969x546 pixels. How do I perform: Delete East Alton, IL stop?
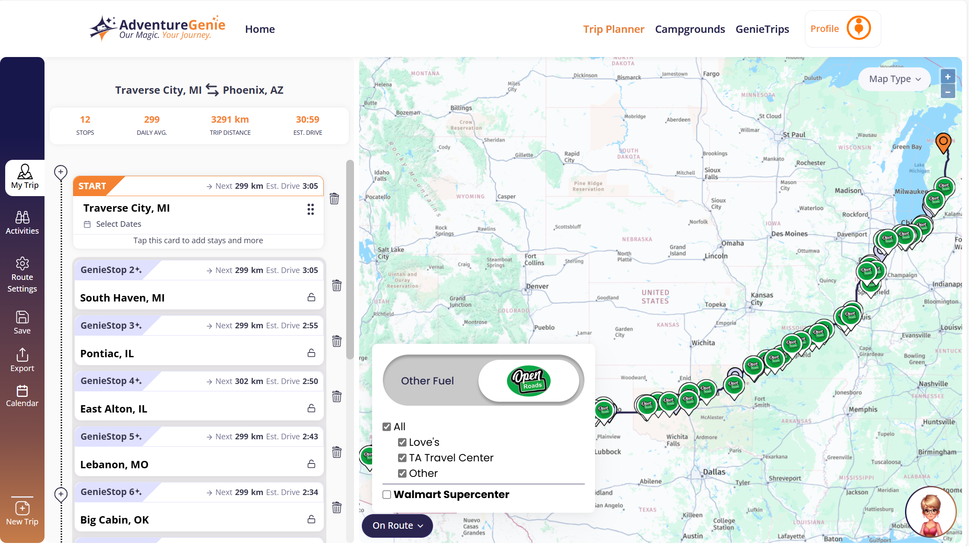click(337, 397)
